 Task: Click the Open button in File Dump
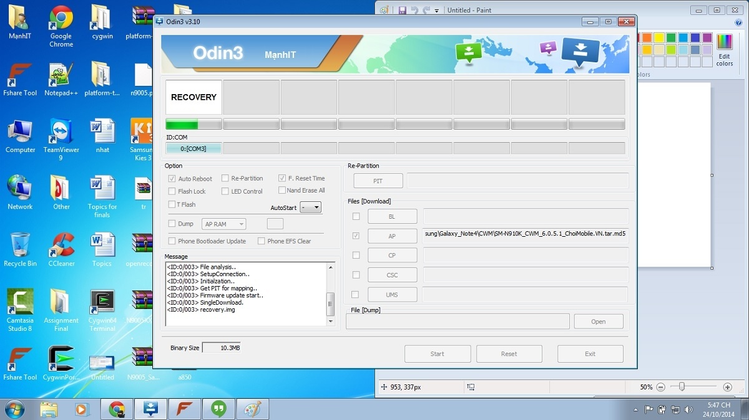[598, 322]
